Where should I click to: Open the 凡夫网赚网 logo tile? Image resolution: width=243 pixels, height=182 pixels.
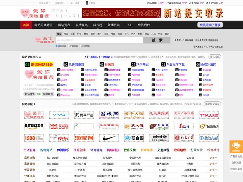pos(159,115)
